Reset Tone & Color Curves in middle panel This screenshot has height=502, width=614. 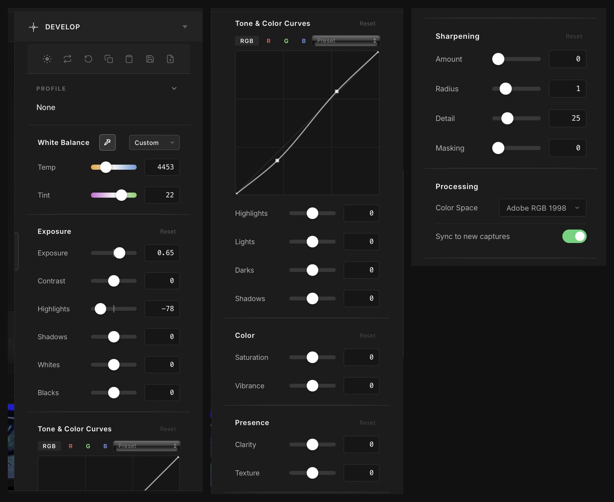click(x=367, y=23)
